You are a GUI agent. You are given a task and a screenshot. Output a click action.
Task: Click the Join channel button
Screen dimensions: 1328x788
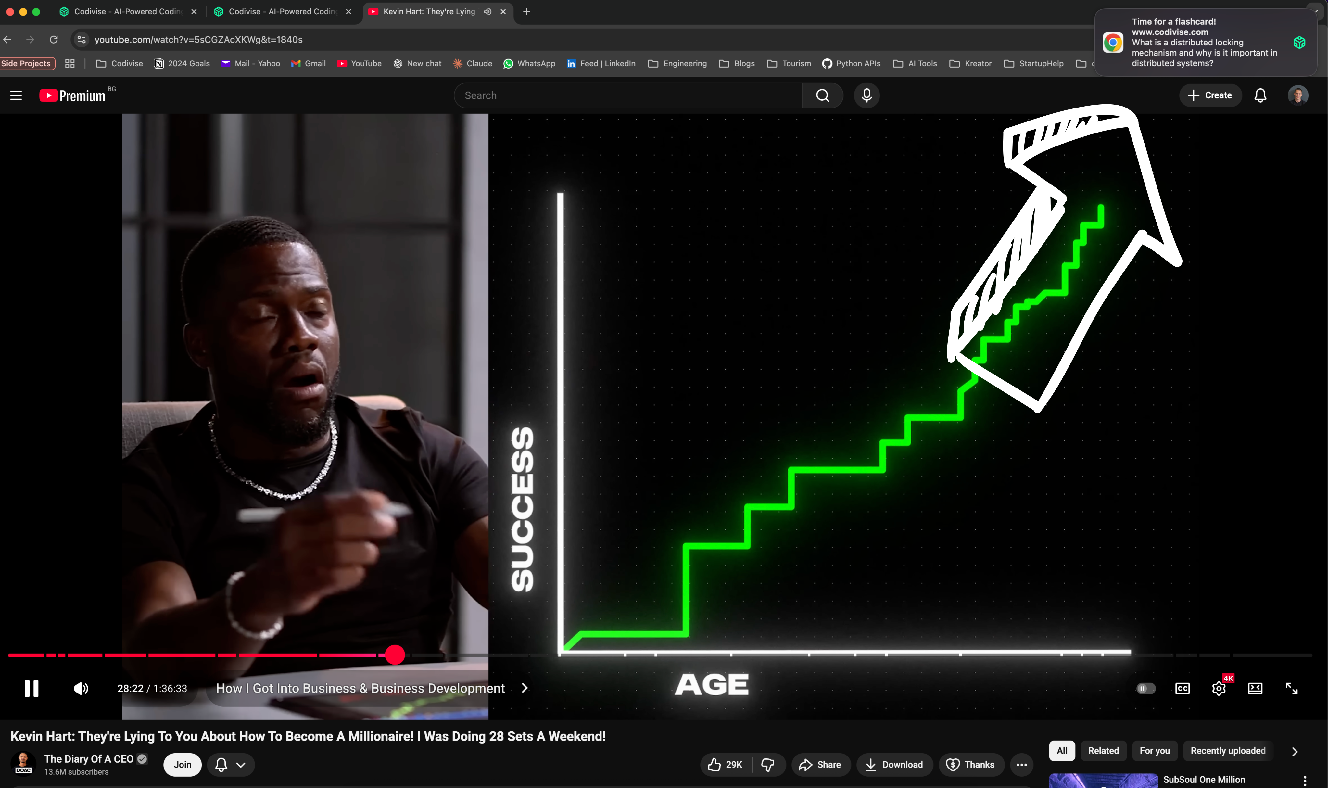coord(182,765)
